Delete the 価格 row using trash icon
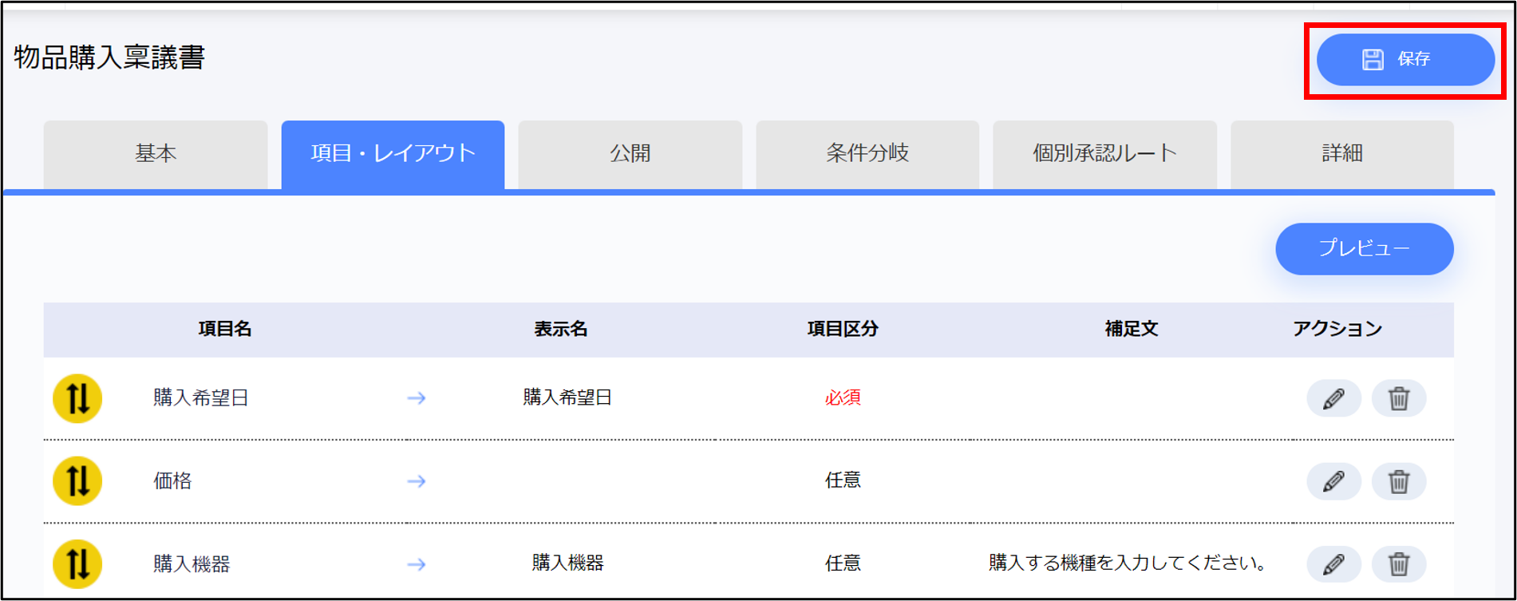This screenshot has width=1517, height=601. coord(1398,481)
